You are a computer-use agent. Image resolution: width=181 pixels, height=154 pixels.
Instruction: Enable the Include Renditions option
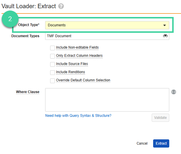click(53, 72)
